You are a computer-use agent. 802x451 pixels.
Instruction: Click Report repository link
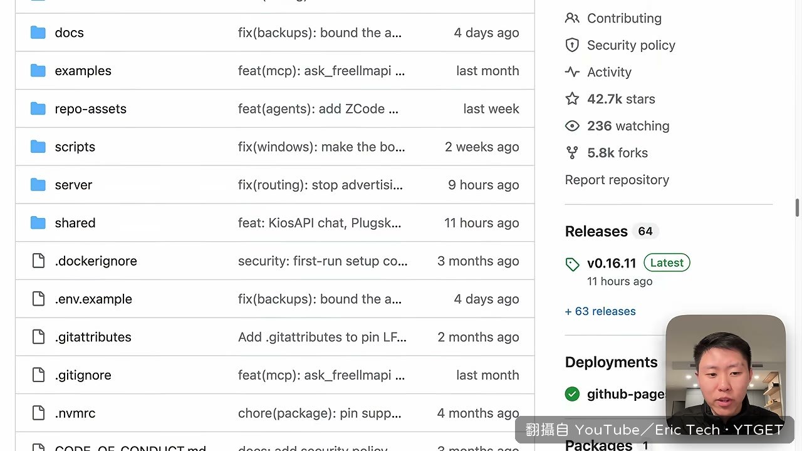click(x=617, y=180)
